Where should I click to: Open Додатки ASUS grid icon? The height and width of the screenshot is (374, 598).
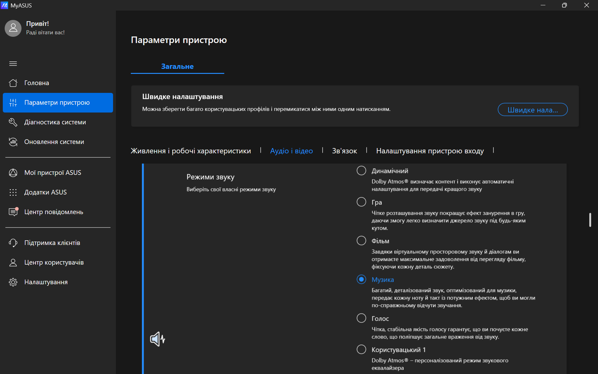13,192
